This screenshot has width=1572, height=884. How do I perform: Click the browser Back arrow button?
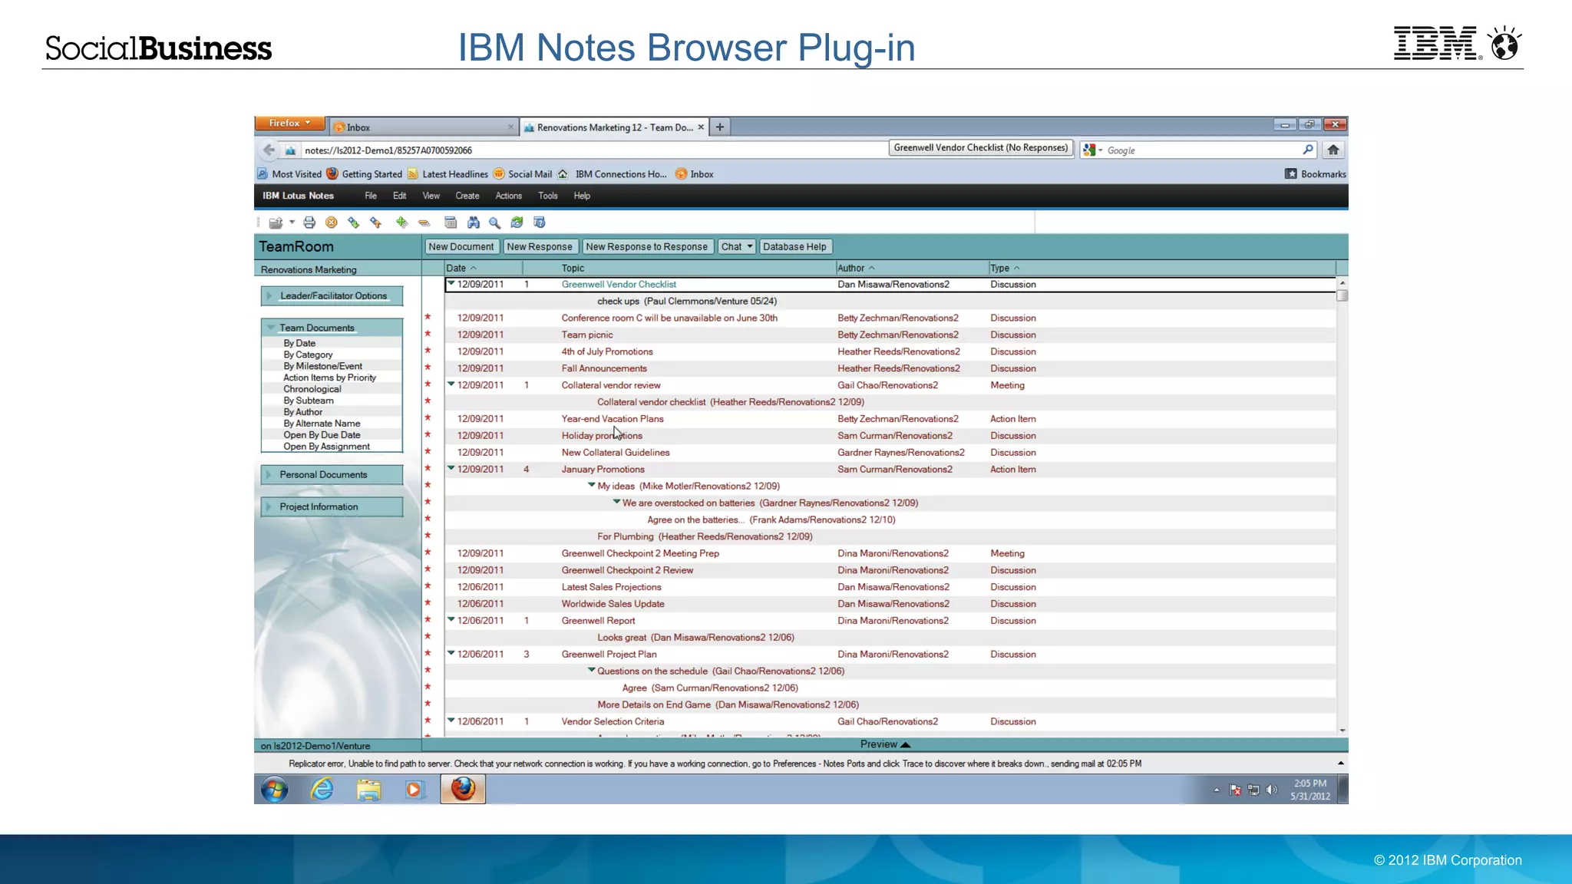coord(269,150)
